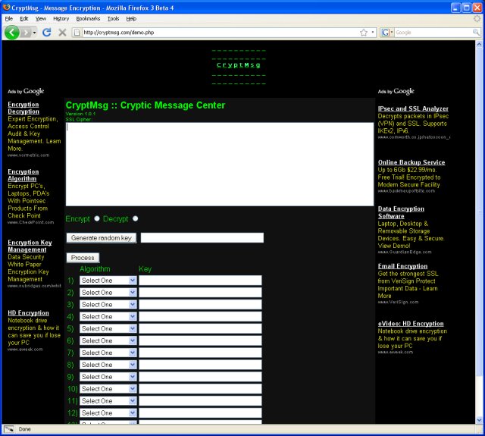Screen dimensions: 485x436
Task: Click the Forward navigation arrow
Action: 26,32
